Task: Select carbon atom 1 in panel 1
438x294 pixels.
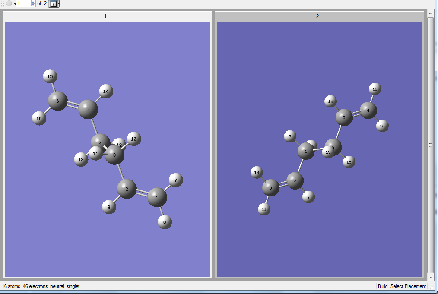Action: tap(157, 197)
